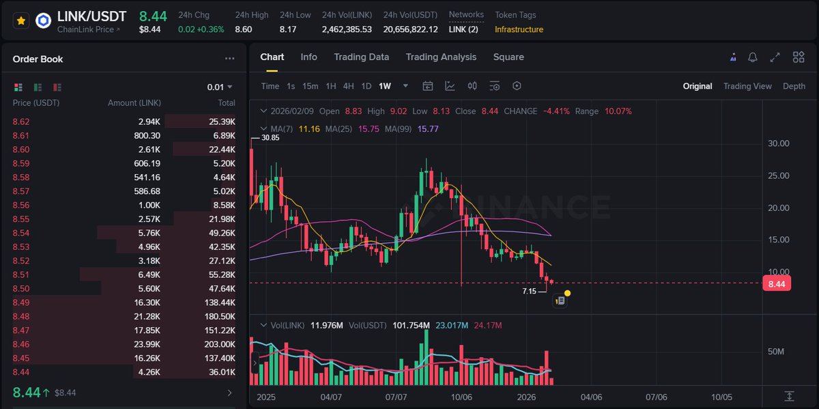This screenshot has width=819, height=409.
Task: Click the MA(99) indicator label
Action: pyautogui.click(x=399, y=129)
